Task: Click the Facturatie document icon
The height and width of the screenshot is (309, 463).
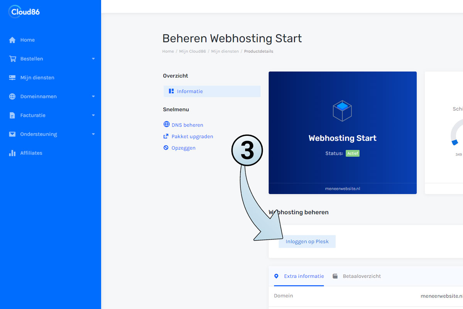Action: tap(12, 115)
